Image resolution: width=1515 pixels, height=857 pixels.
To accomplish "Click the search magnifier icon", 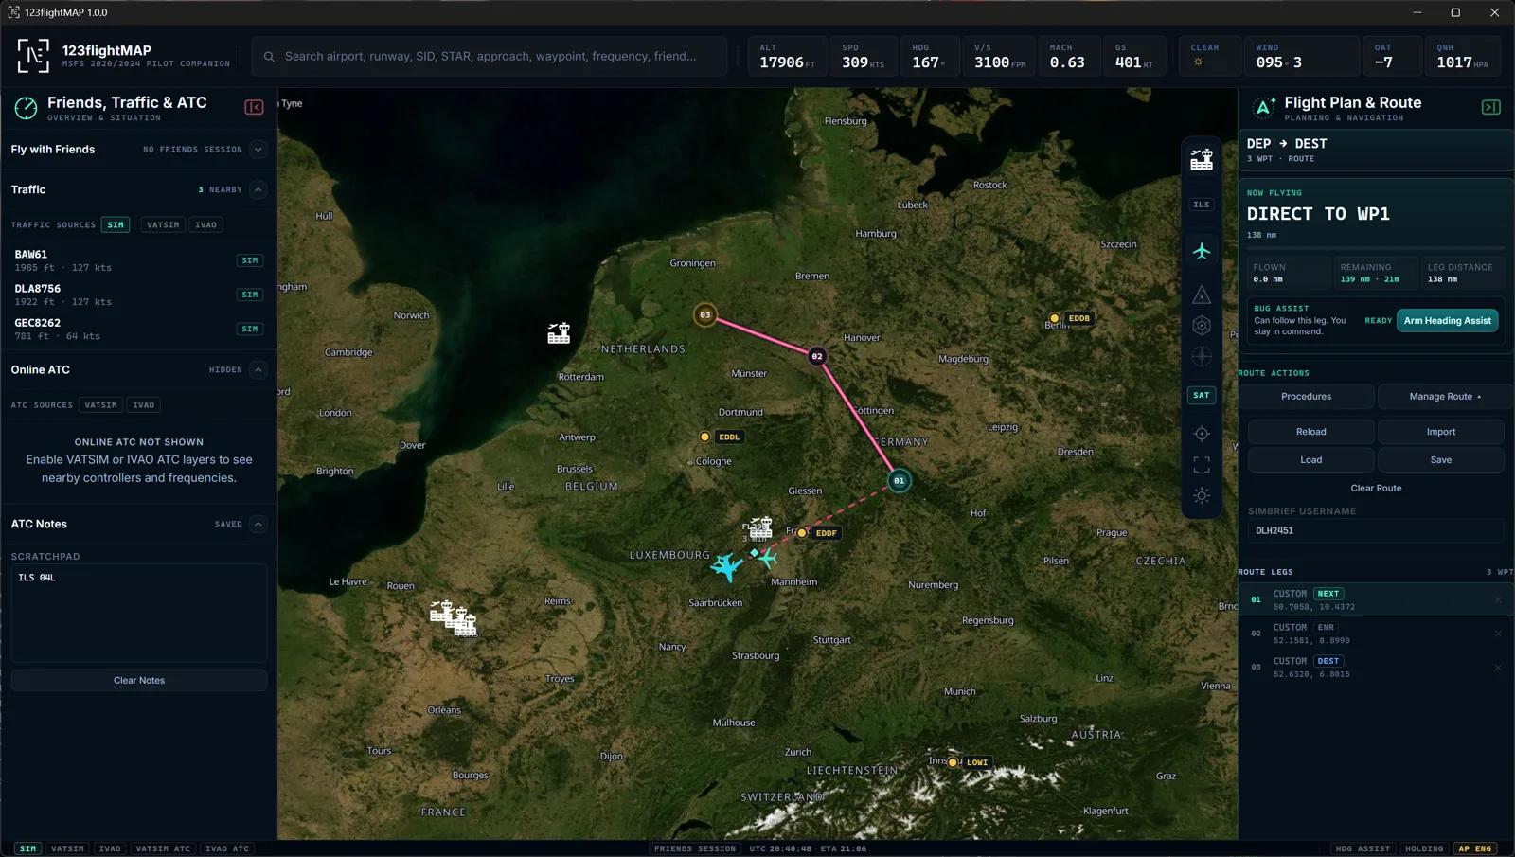I will click(269, 57).
